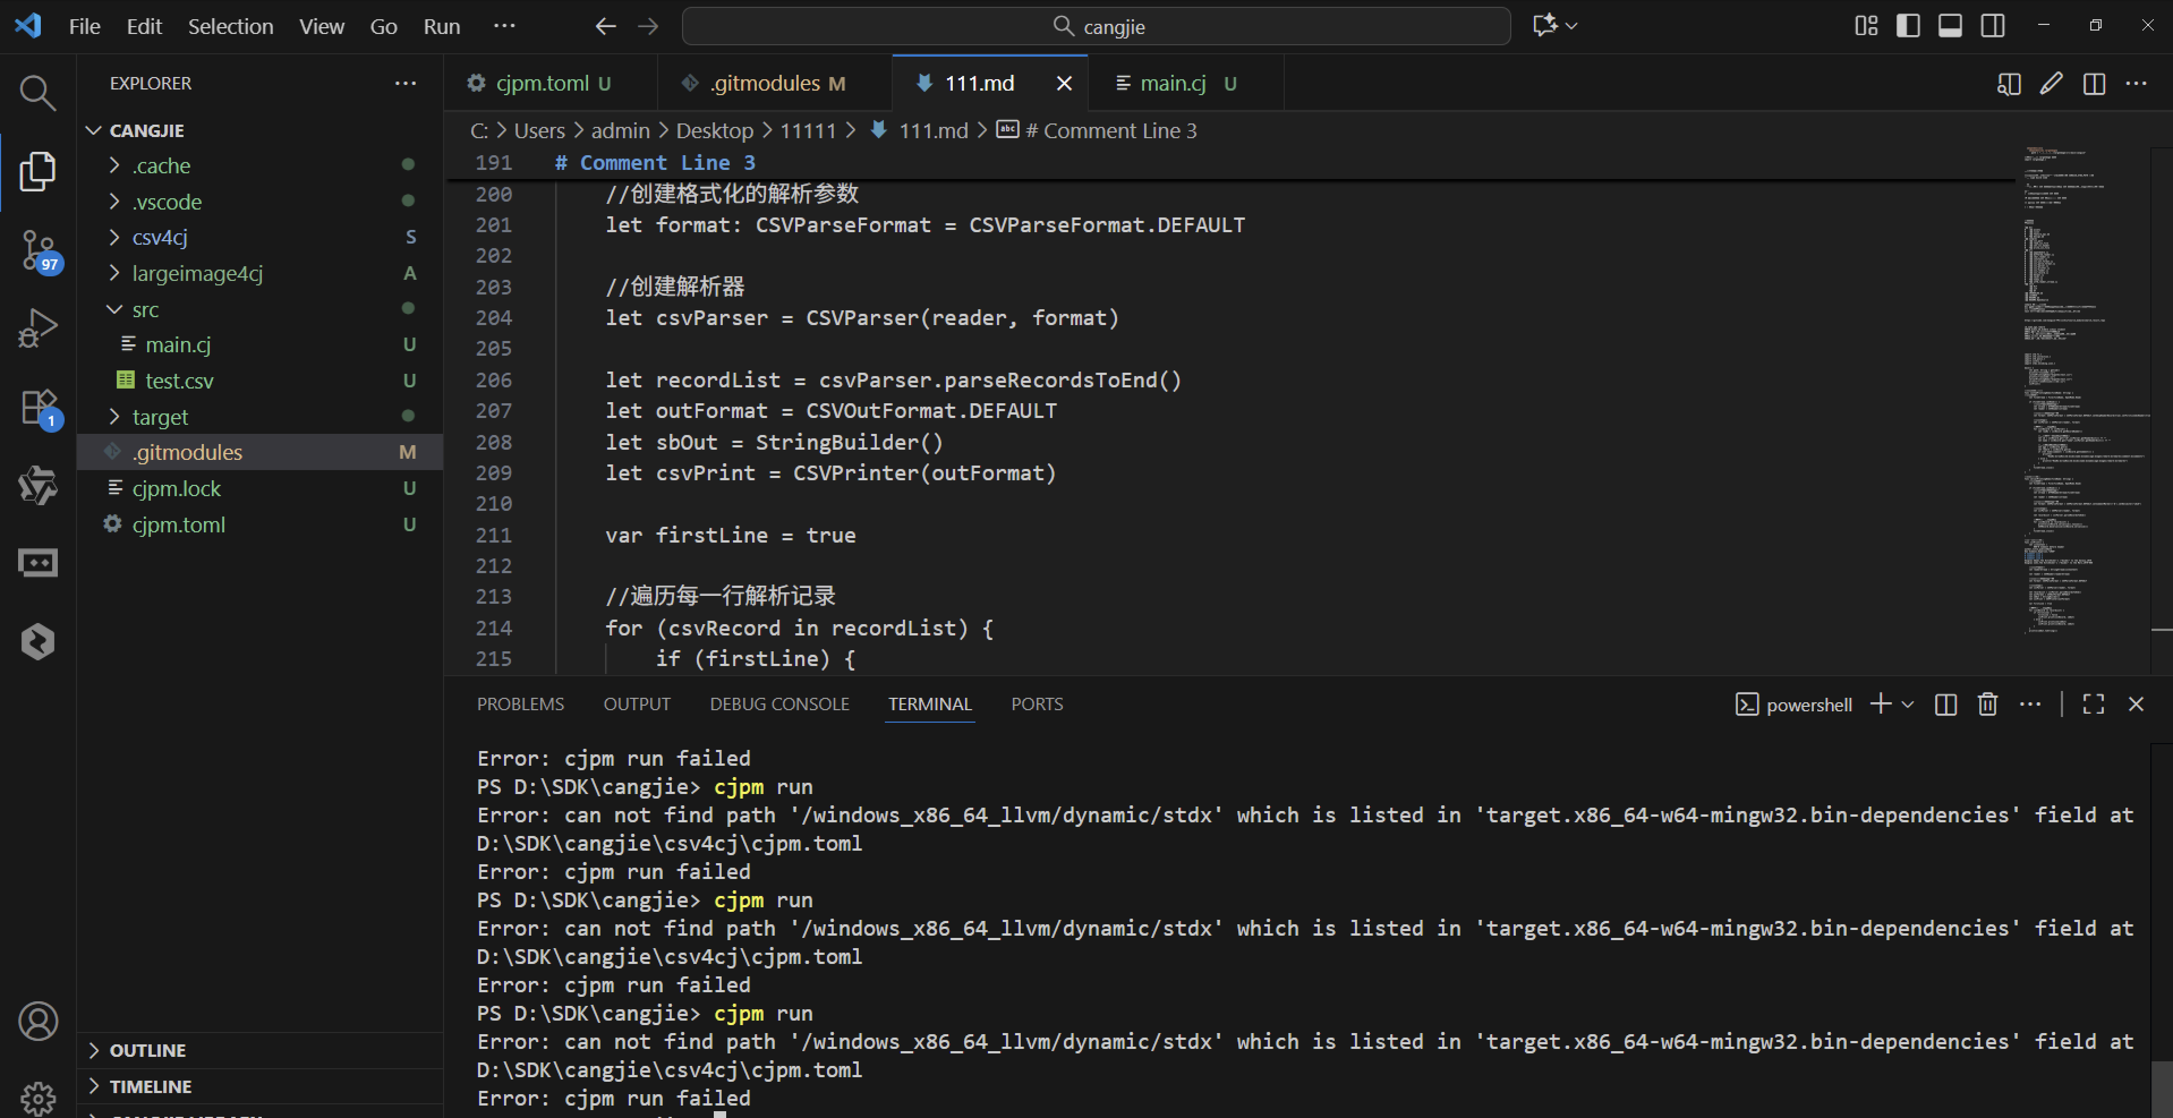
Task: Split the terminal panel
Action: pyautogui.click(x=1945, y=704)
